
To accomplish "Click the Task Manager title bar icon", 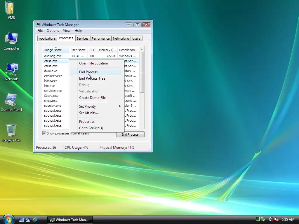I will (38, 24).
